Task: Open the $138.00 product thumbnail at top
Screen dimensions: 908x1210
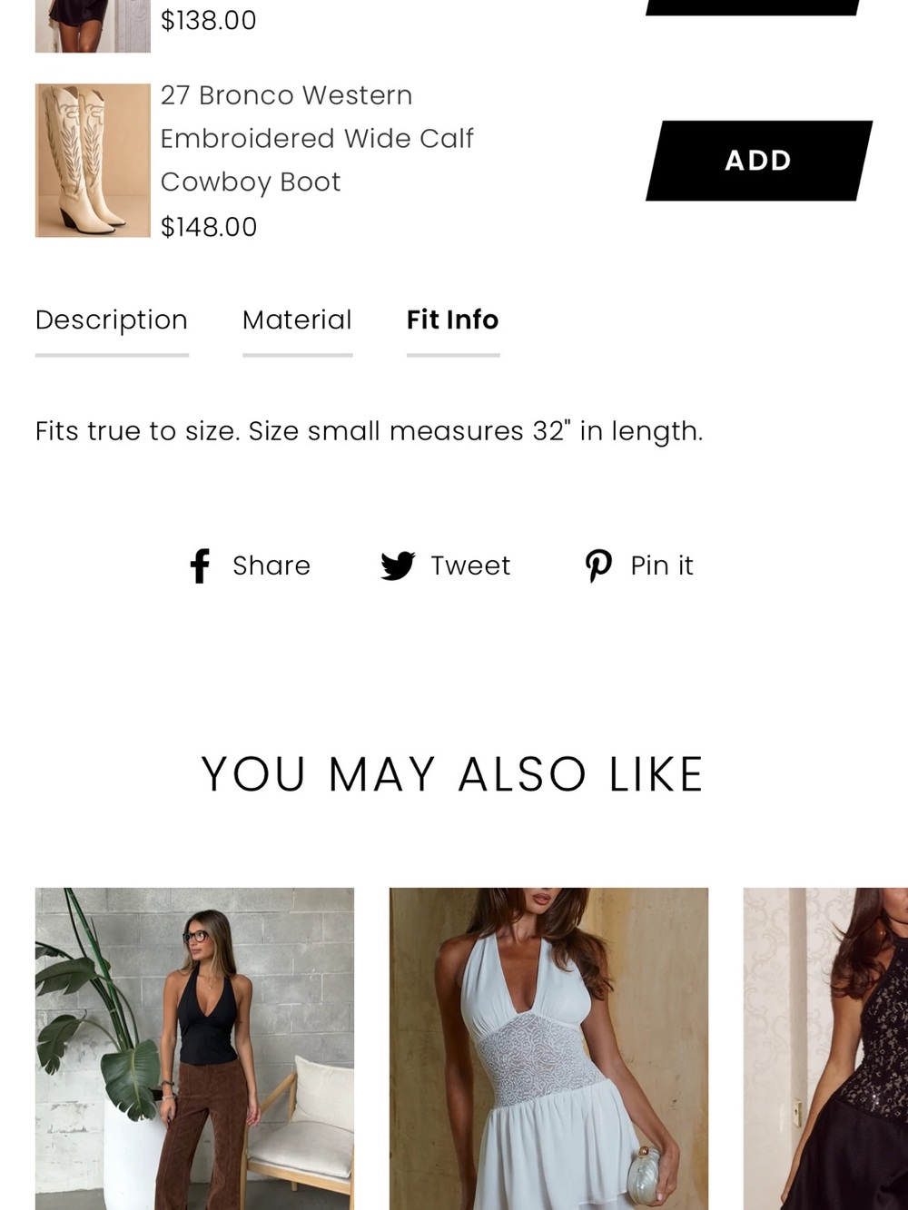Action: click(x=93, y=26)
